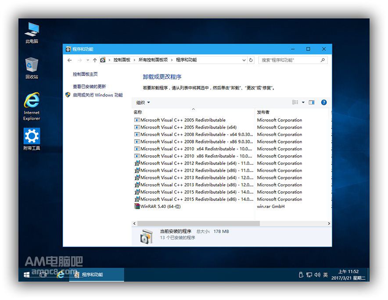
Task: Show the preview pane icon
Action: pyautogui.click(x=312, y=102)
